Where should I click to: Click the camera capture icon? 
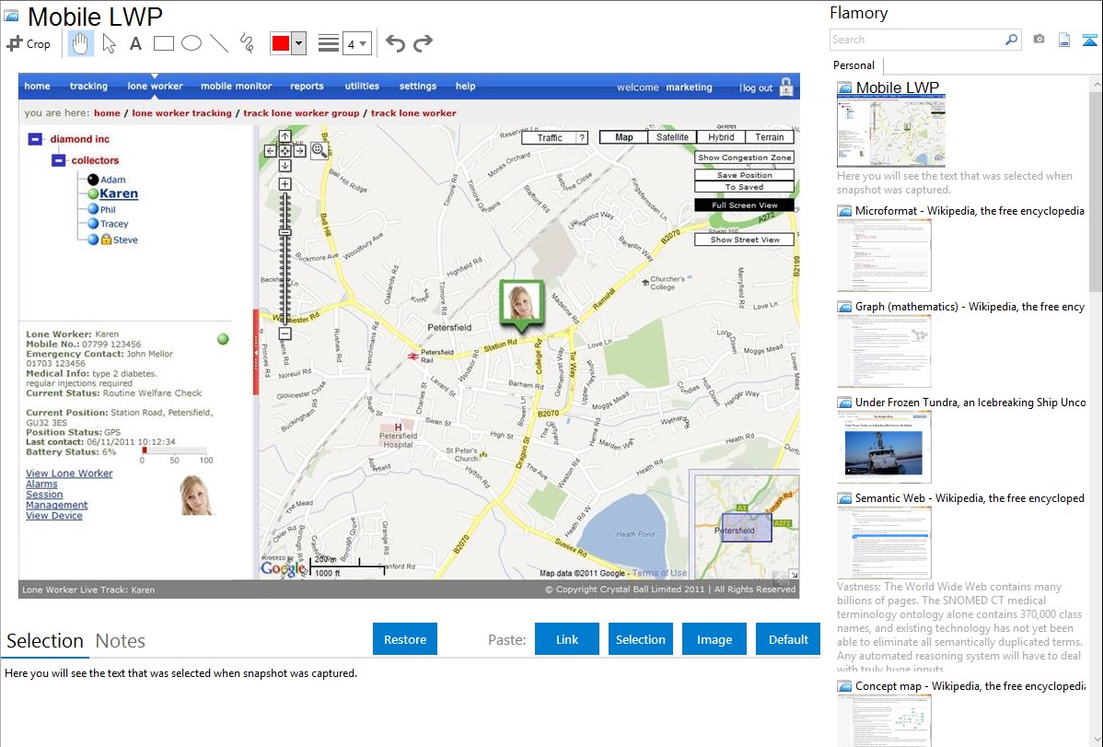coord(1039,40)
